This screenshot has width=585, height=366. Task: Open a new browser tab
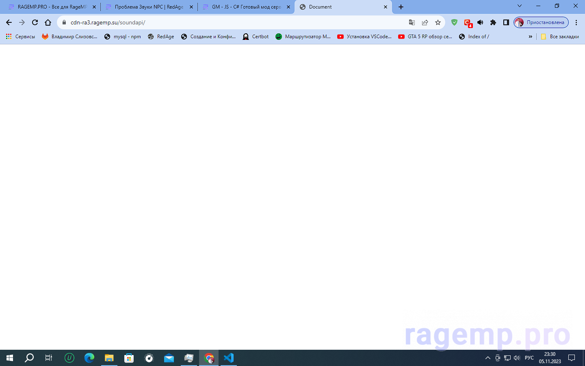[x=401, y=7]
